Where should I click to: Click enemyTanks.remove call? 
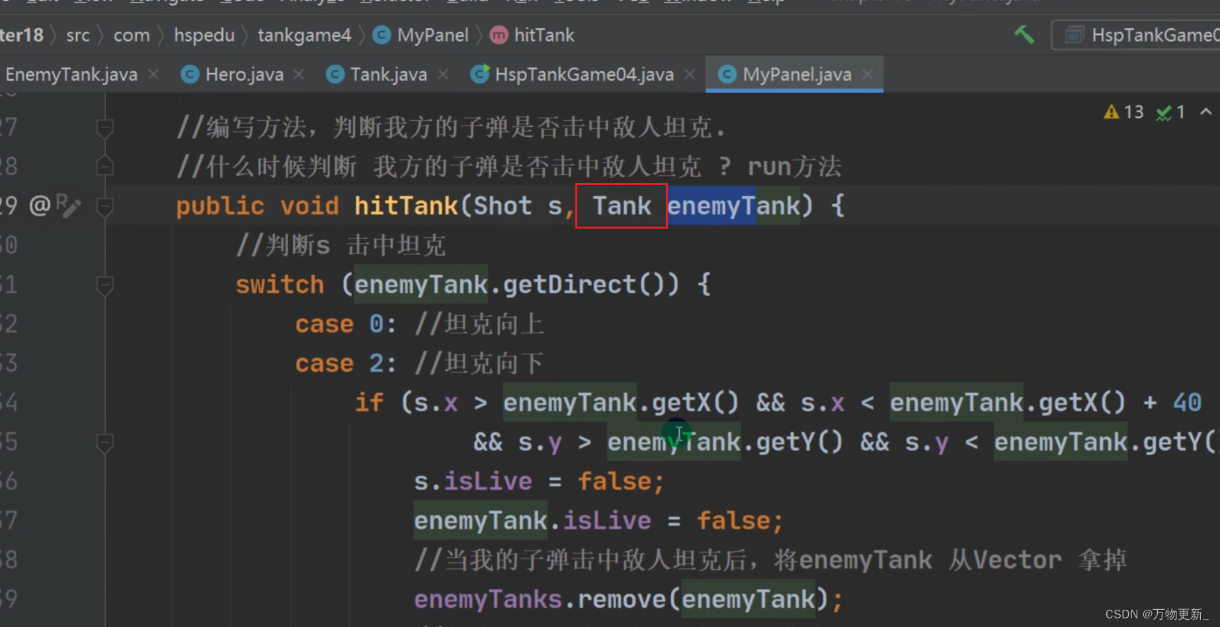pyautogui.click(x=629, y=599)
